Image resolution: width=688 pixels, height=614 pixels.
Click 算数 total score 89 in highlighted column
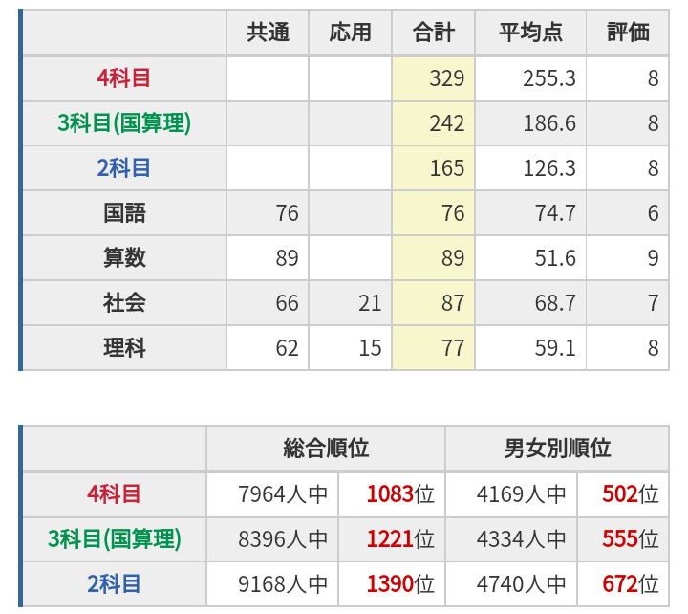(453, 258)
